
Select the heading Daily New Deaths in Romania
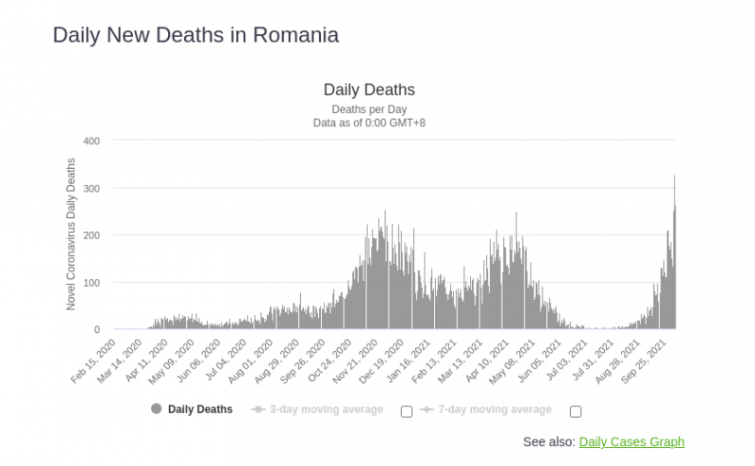[x=195, y=36]
